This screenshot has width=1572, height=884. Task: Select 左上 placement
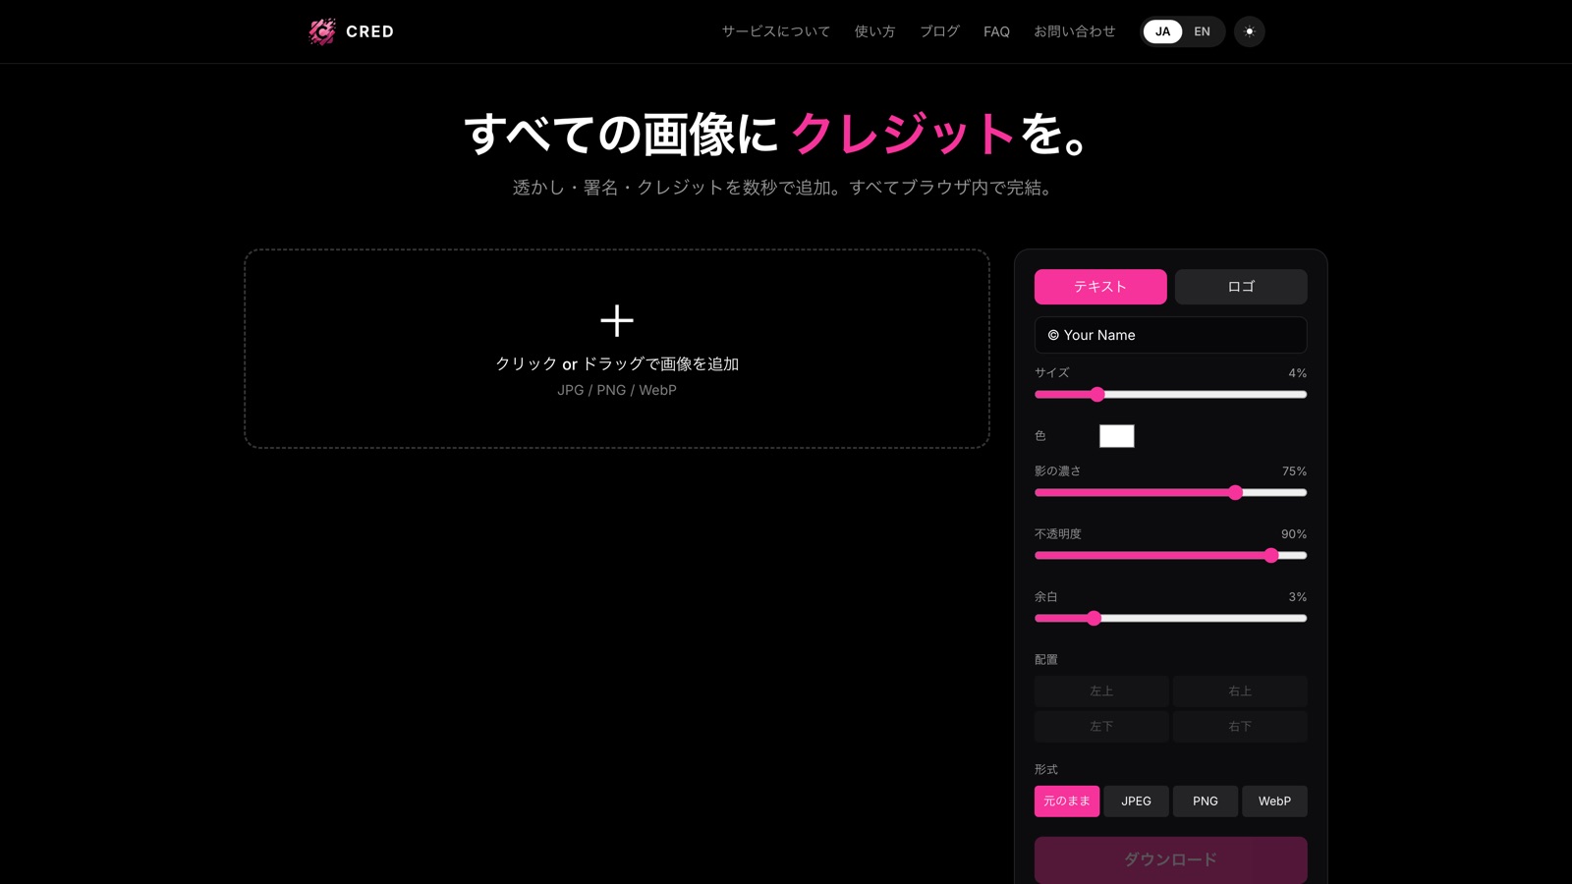coord(1101,691)
